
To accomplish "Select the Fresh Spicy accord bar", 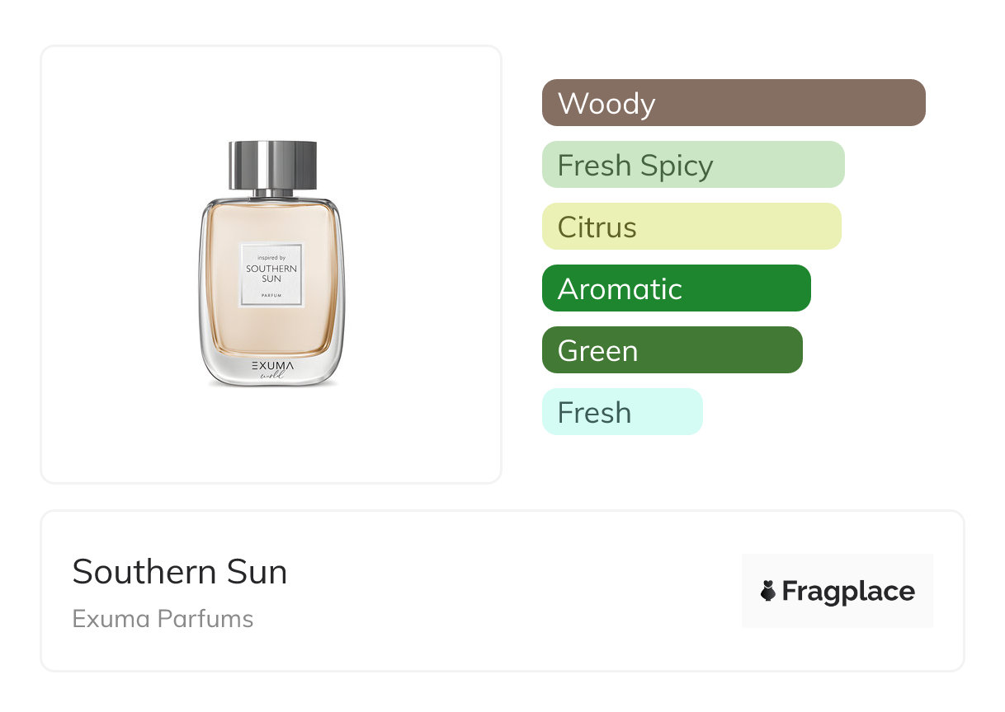I will click(693, 165).
